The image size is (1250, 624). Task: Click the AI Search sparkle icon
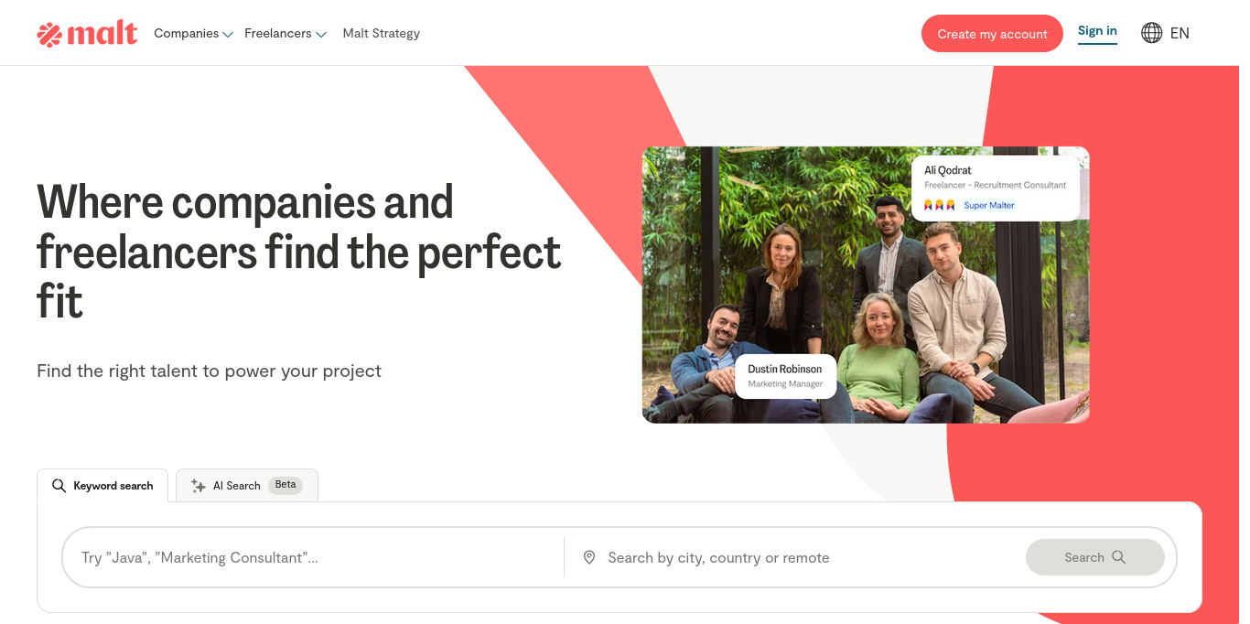tap(198, 486)
